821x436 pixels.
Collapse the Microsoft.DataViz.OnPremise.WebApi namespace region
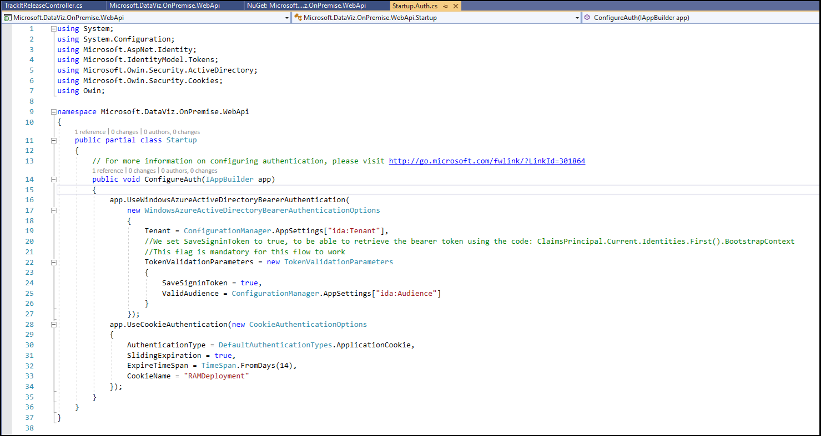point(53,111)
